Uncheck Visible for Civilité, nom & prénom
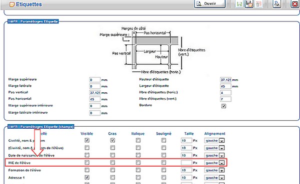This screenshot has width=300, height=184. coord(87,140)
